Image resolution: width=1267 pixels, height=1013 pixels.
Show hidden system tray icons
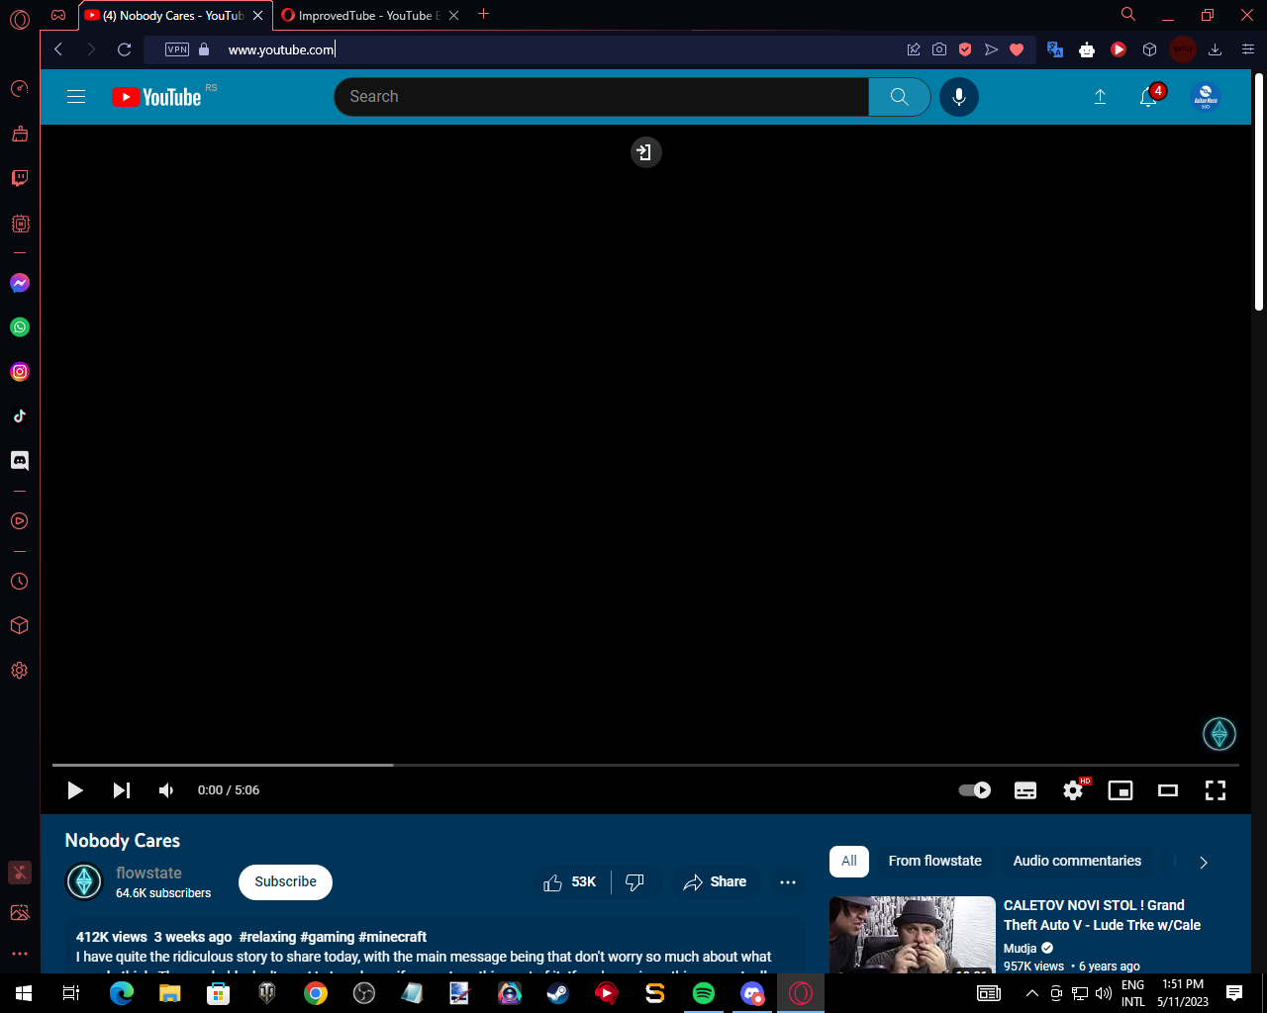[1031, 993]
